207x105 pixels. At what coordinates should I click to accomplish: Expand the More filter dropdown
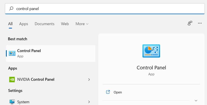[x=82, y=24]
